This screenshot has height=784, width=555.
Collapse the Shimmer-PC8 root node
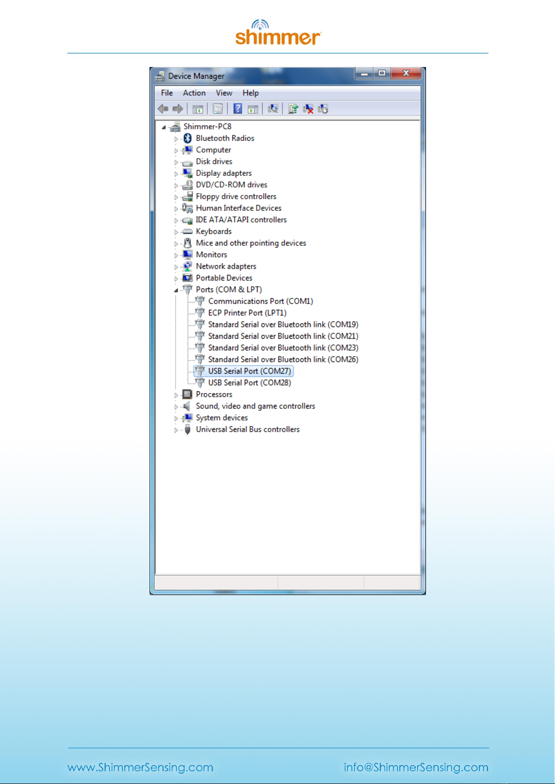click(163, 127)
